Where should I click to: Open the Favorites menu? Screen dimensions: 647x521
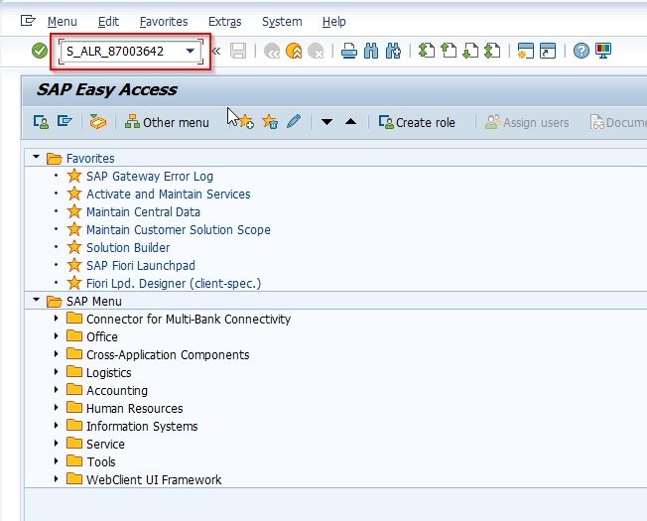pos(164,22)
